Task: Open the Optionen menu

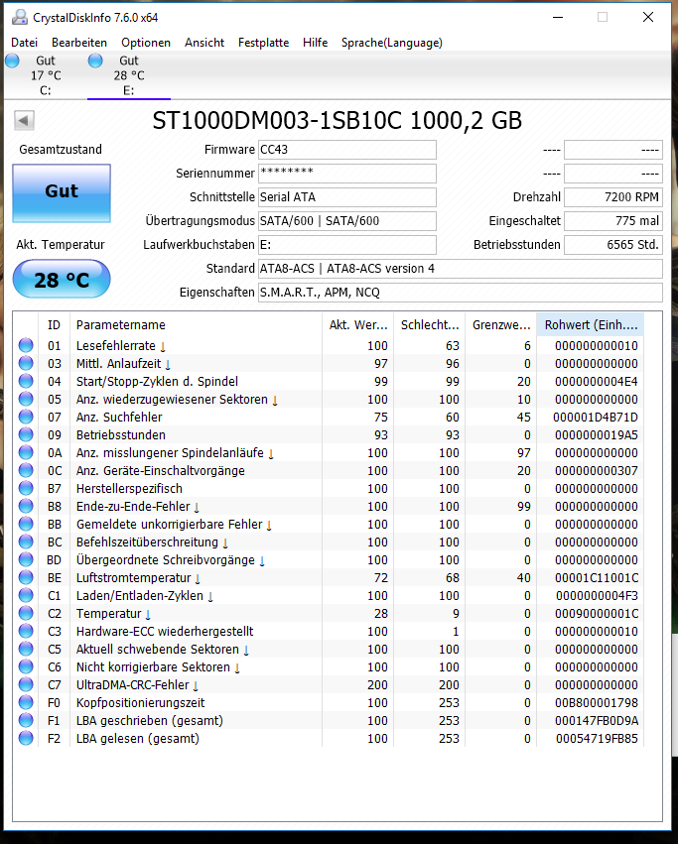Action: (146, 43)
